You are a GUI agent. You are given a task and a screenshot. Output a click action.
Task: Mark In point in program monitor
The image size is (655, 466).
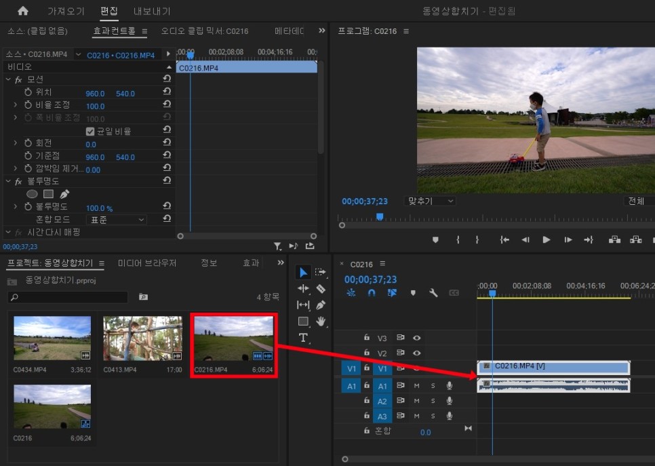(x=458, y=240)
